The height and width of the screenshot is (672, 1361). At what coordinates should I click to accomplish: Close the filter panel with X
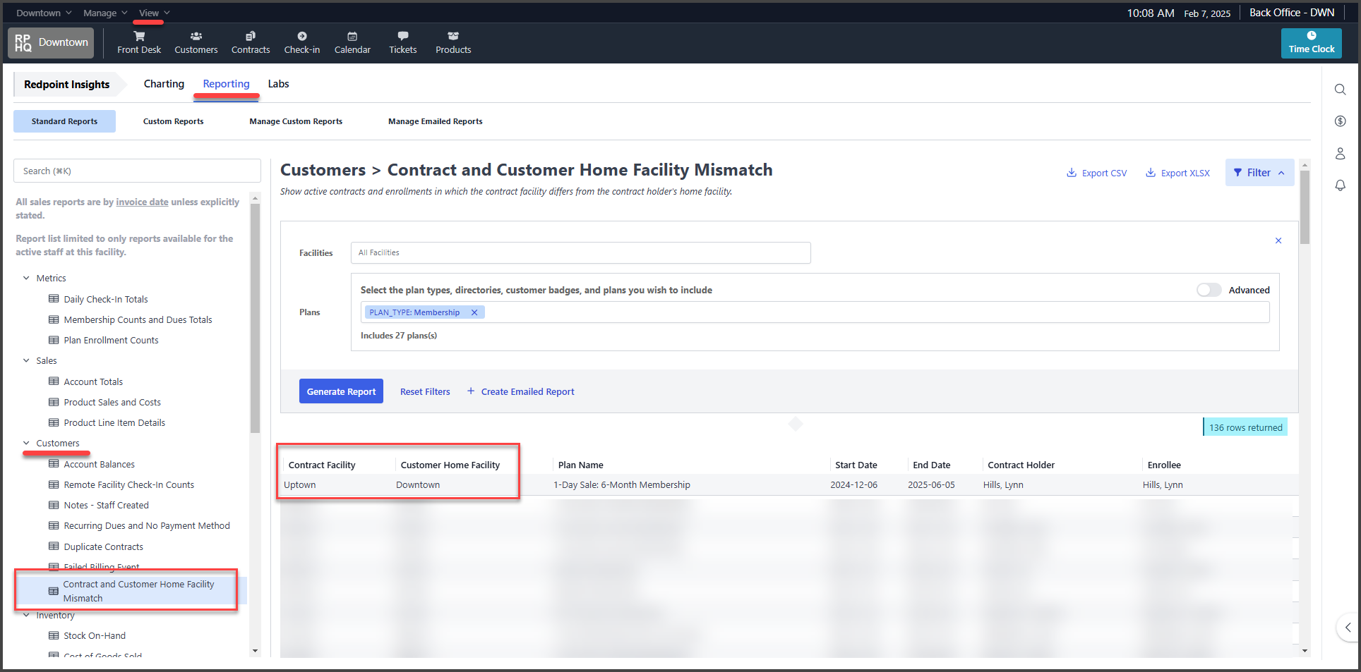coord(1278,240)
